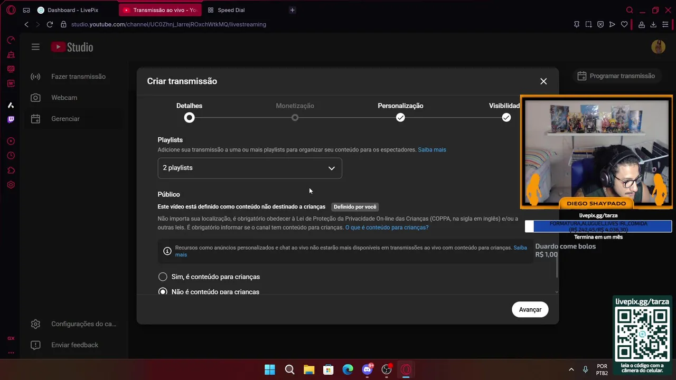This screenshot has width=676, height=380.
Task: Open browser Settings gear in sidebar
Action: pos(11,185)
